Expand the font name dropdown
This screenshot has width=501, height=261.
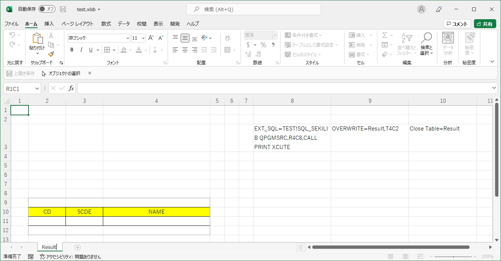(x=128, y=38)
